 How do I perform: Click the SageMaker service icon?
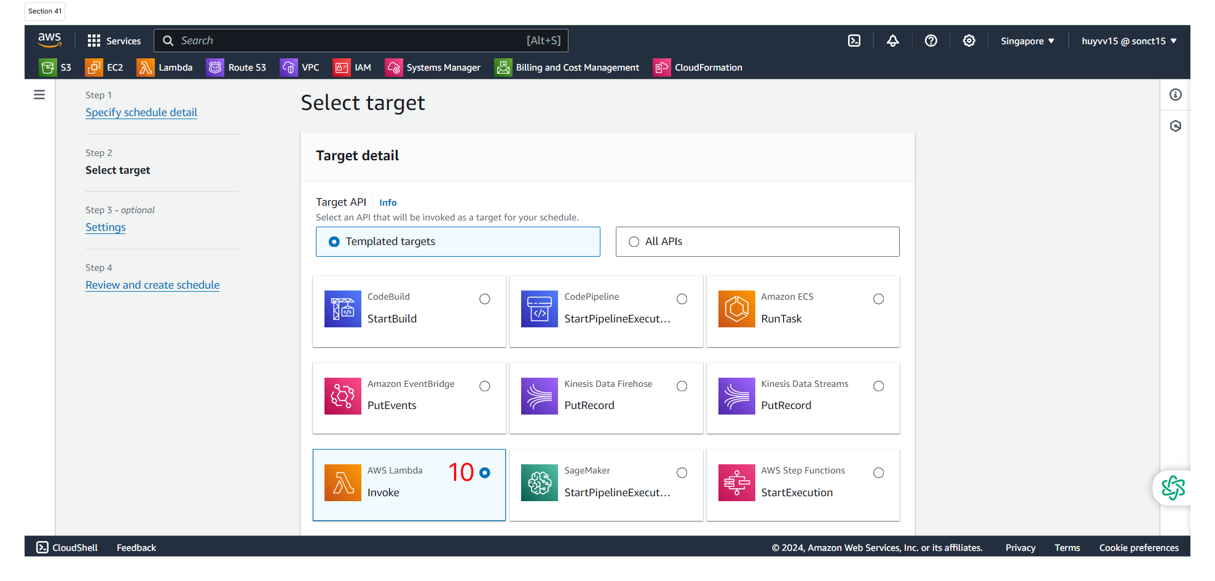point(540,483)
